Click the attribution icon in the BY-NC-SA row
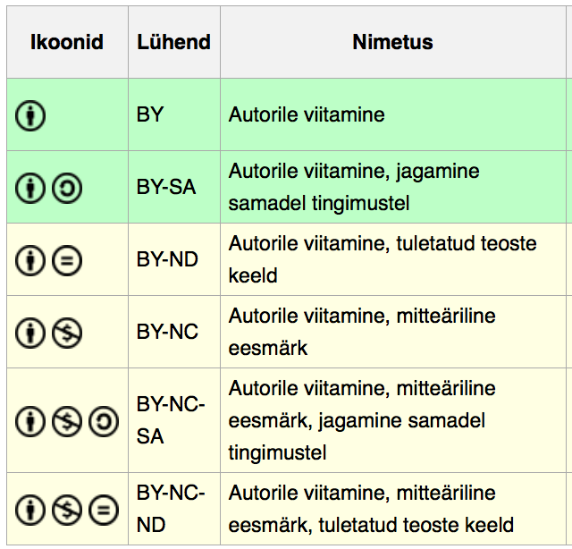This screenshot has width=572, height=549. tap(30, 421)
